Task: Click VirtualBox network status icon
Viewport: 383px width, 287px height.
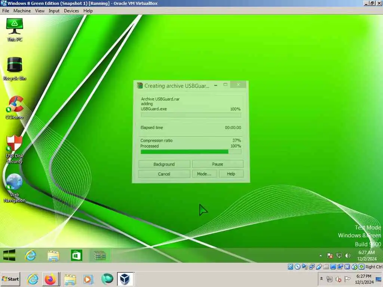Action: point(312,267)
